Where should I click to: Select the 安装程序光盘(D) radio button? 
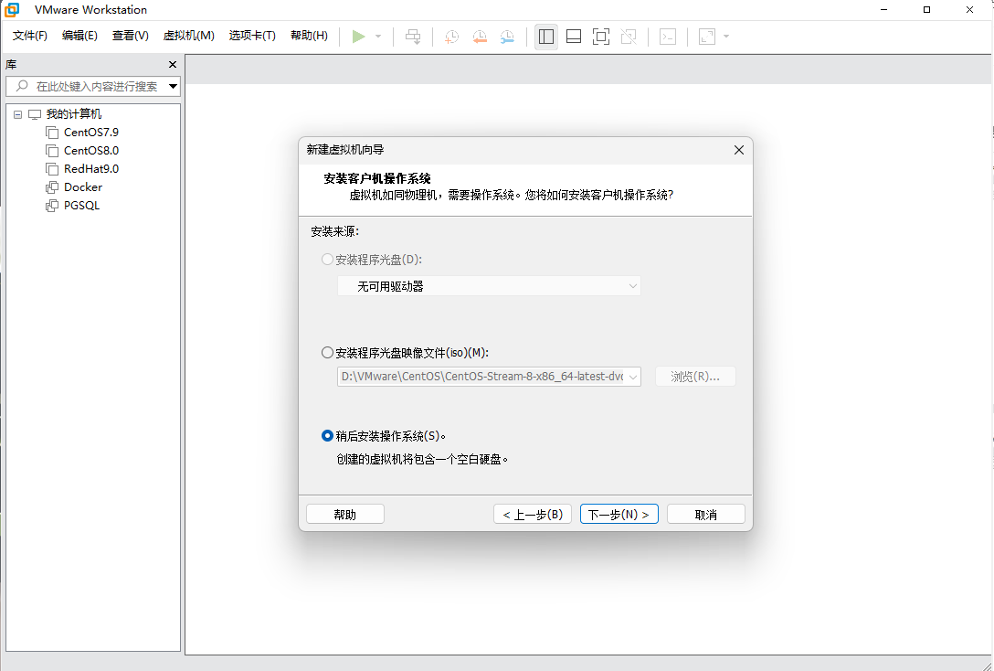point(328,260)
